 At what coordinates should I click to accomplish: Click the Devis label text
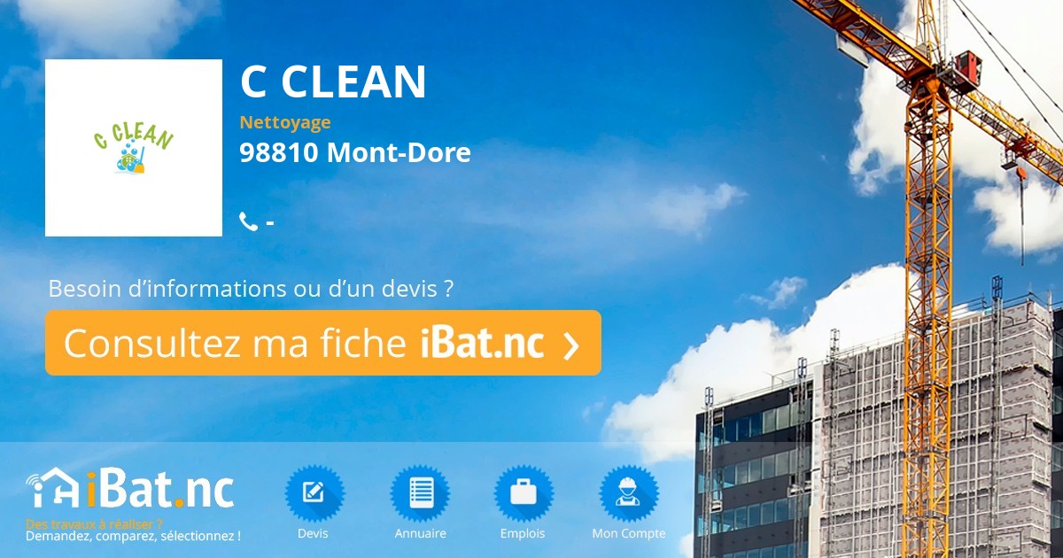[313, 534]
